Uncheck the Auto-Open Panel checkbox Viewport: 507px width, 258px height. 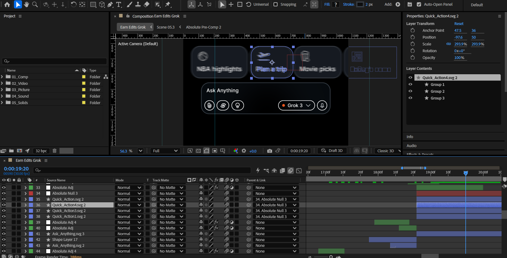tap(419, 4)
